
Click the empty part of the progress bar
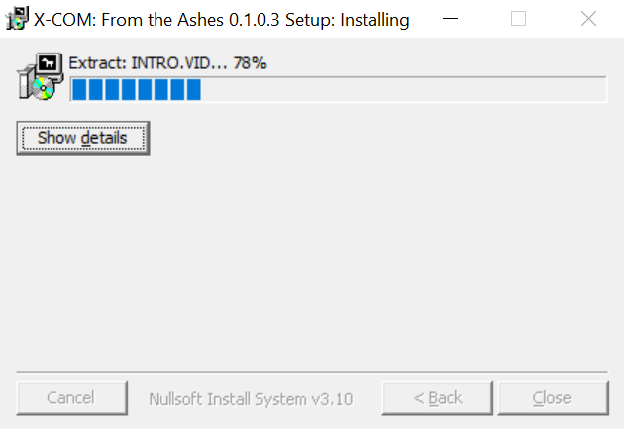pos(403,89)
